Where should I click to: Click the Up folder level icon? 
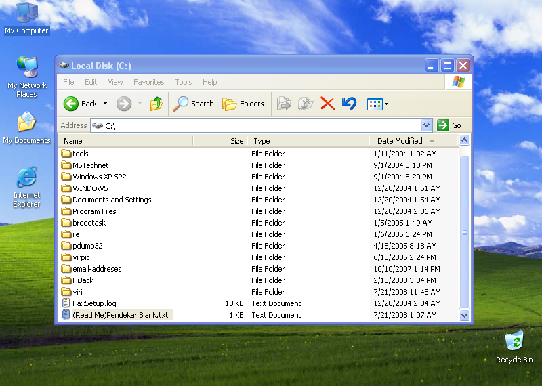point(157,104)
